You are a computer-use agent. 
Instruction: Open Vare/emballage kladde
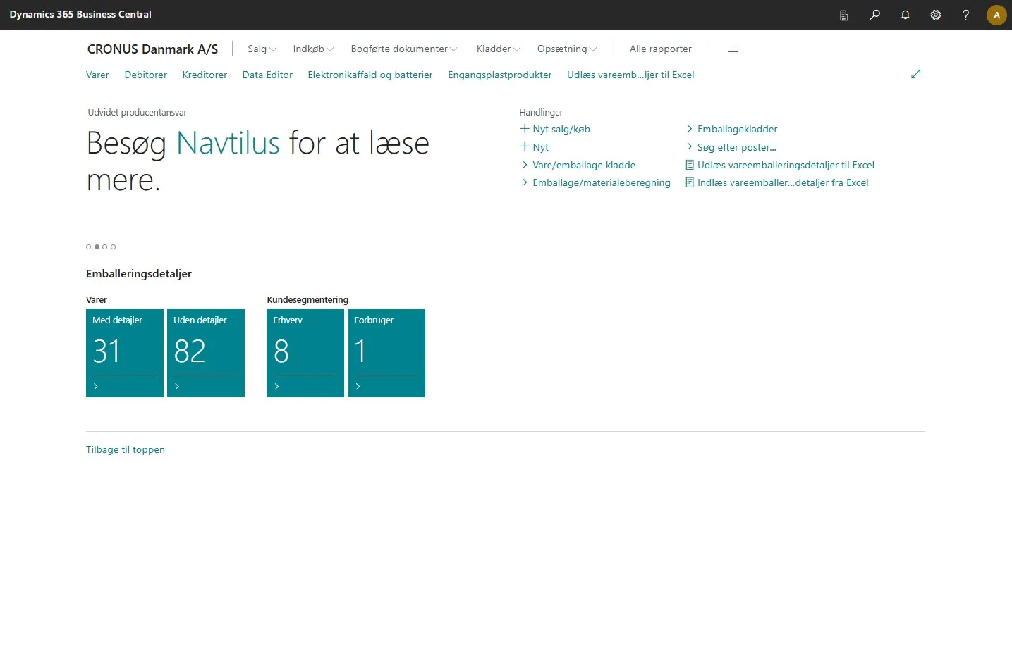578,165
